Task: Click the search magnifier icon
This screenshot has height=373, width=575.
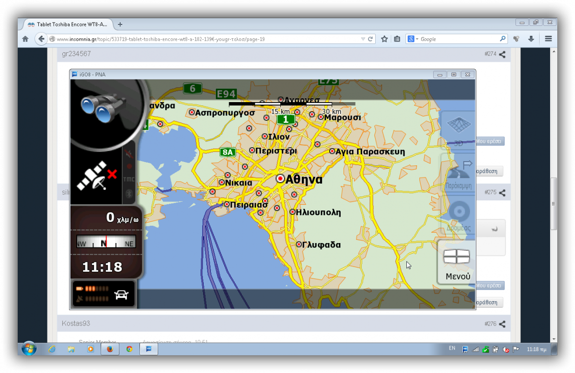Action: [503, 39]
